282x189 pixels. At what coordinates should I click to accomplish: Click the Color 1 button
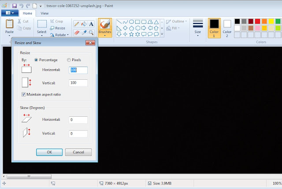214,28
